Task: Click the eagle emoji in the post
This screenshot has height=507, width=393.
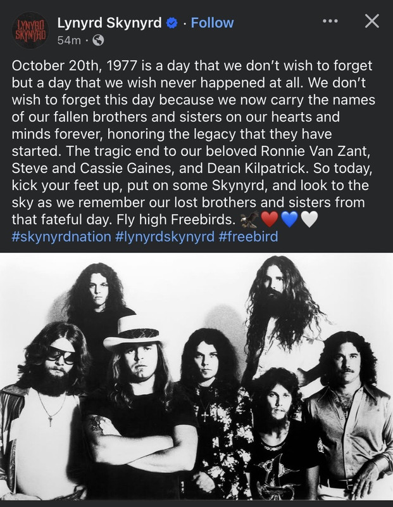Action: tap(249, 219)
